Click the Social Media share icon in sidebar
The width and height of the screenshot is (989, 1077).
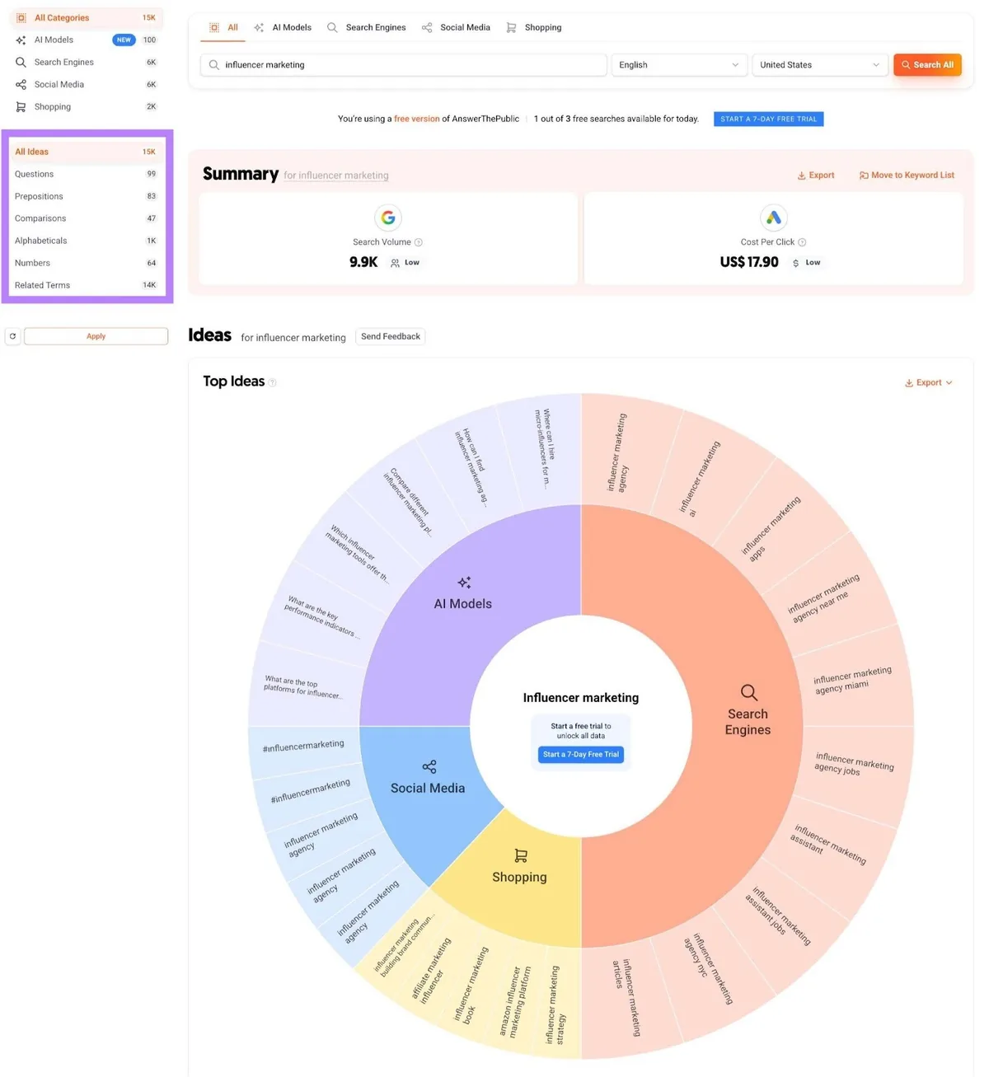[x=21, y=84]
